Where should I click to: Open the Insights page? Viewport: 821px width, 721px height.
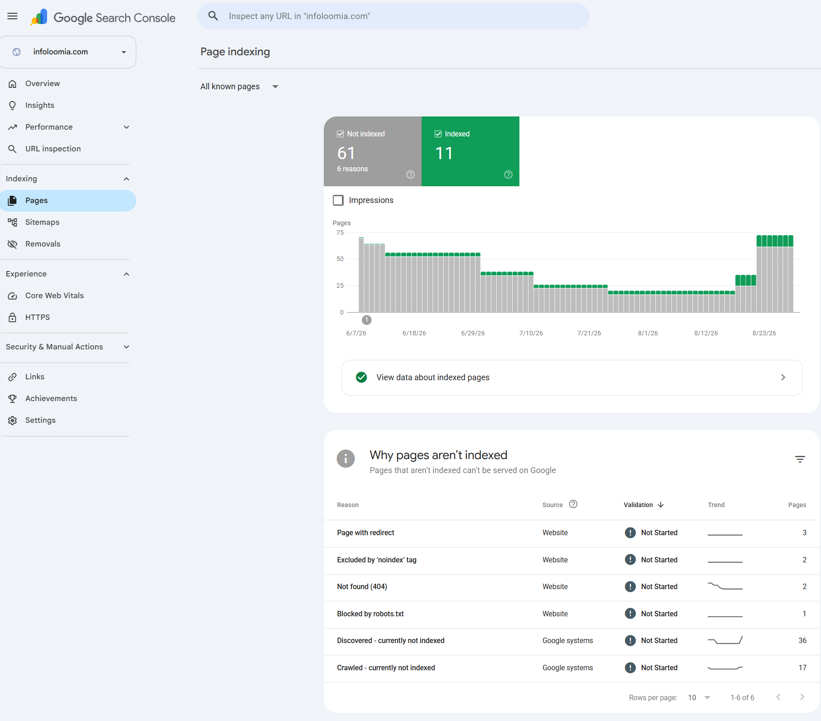40,105
